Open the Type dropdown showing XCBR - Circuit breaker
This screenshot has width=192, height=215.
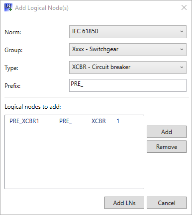(128, 68)
